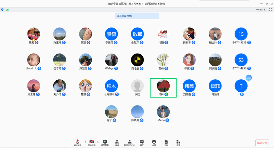
Task: Open the emoji (表情) reactions
Action: click(154, 142)
